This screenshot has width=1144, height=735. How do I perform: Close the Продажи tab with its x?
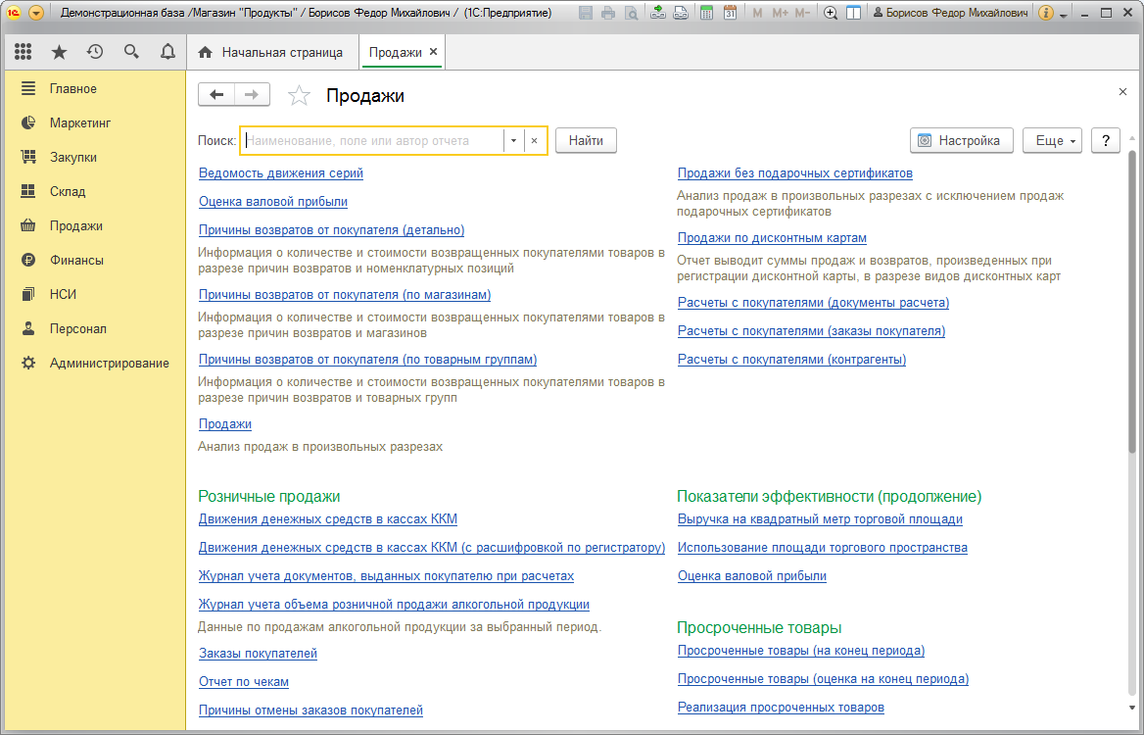(x=433, y=52)
